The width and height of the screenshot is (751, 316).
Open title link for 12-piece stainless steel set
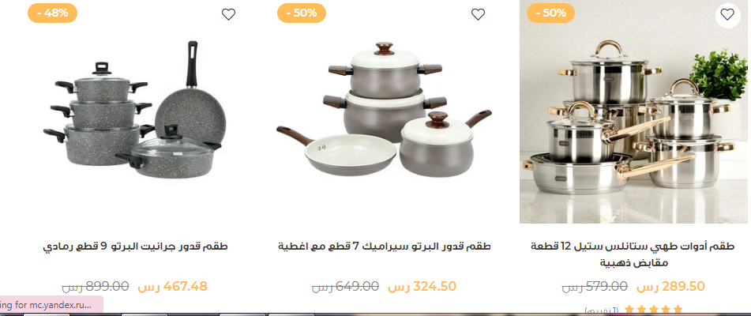coord(635,254)
